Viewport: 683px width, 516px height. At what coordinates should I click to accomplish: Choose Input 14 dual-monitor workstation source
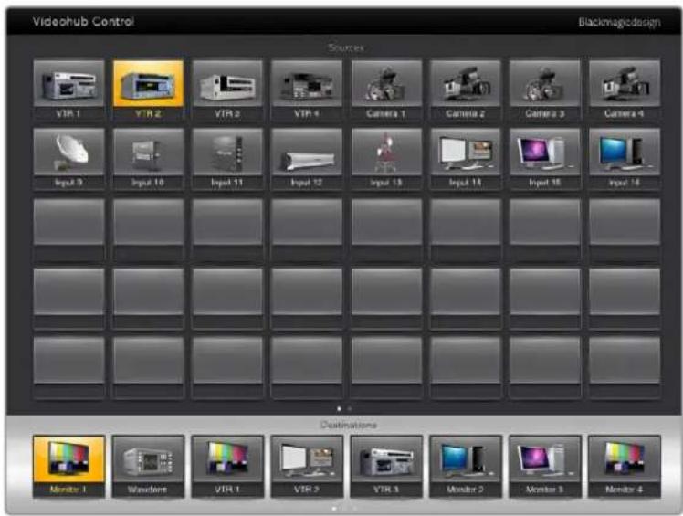click(x=466, y=159)
